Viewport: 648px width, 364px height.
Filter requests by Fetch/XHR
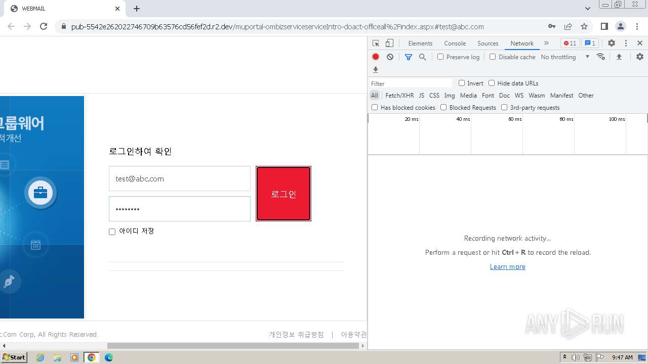[399, 95]
